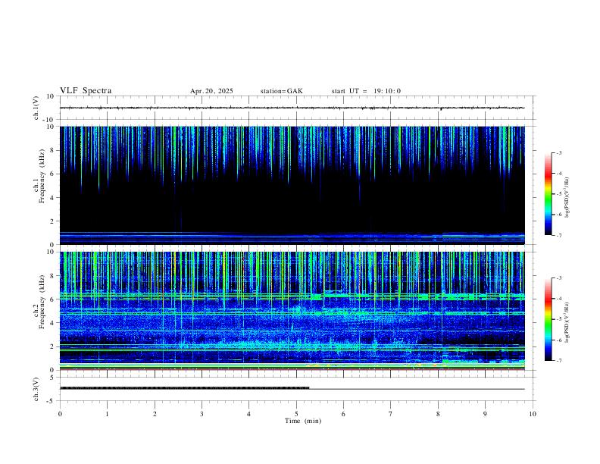The image size is (600, 464).
Task: Select the date text "Apr. 20, 2025"
Action: [x=211, y=91]
